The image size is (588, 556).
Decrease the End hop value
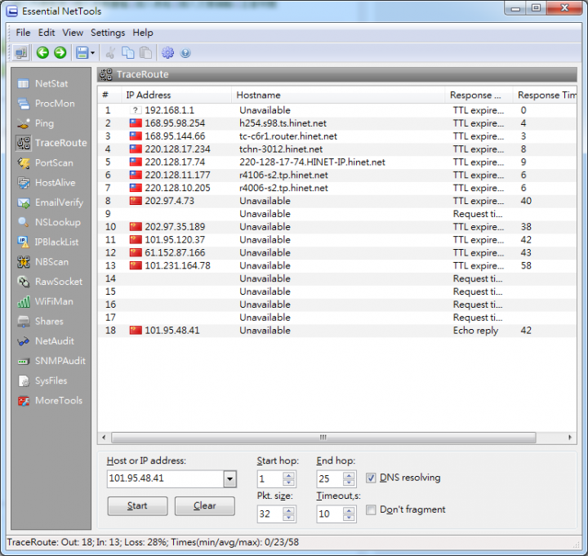coord(349,483)
